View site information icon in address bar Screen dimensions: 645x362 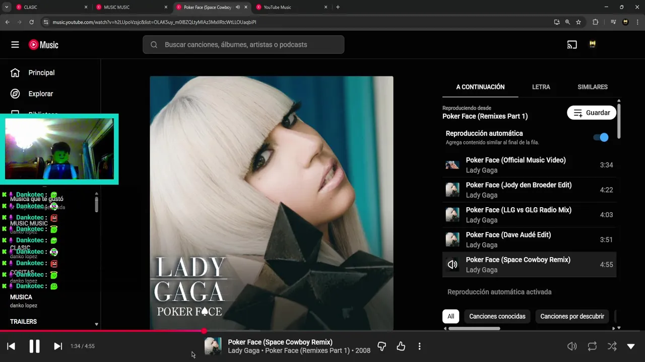coord(46,22)
